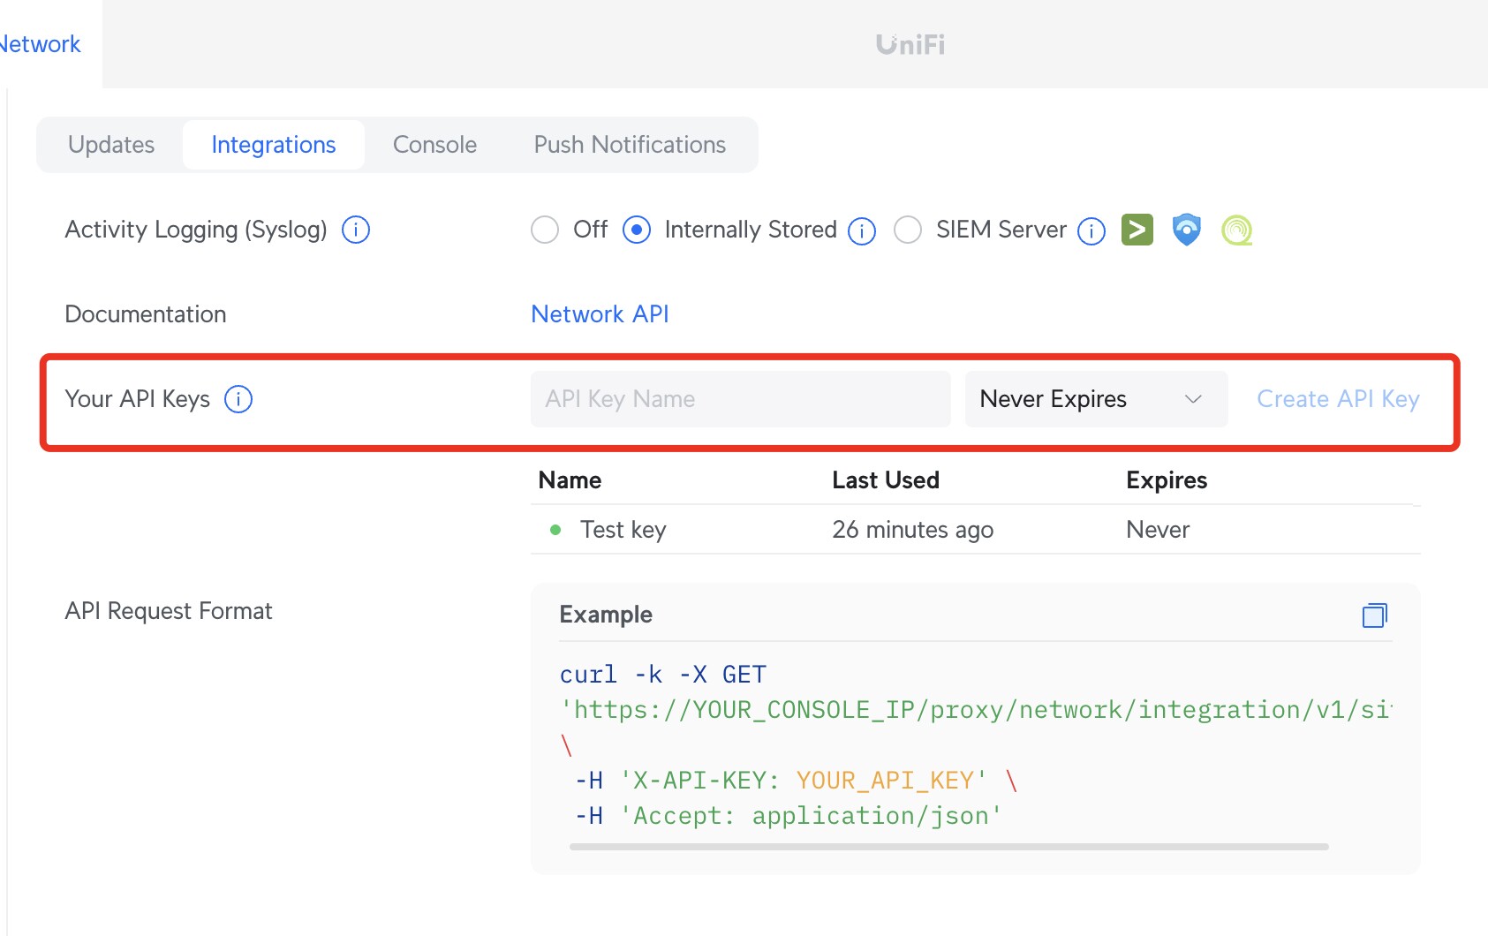Viewport: 1488px width, 936px height.
Task: Open the Network API documentation link
Action: click(x=600, y=314)
